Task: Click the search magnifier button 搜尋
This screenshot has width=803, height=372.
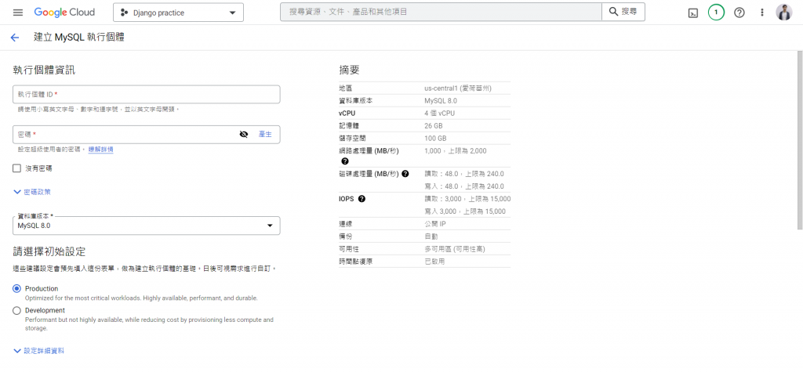Action: tap(623, 12)
